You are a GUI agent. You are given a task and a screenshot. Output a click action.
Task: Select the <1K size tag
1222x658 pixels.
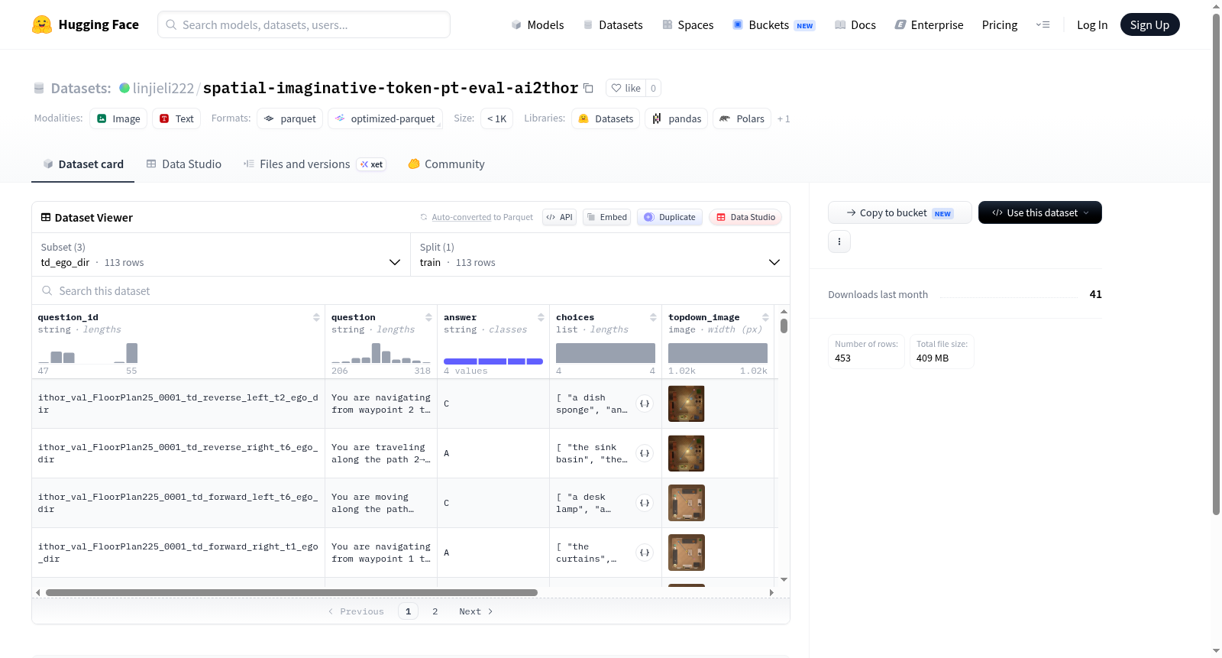click(x=496, y=118)
